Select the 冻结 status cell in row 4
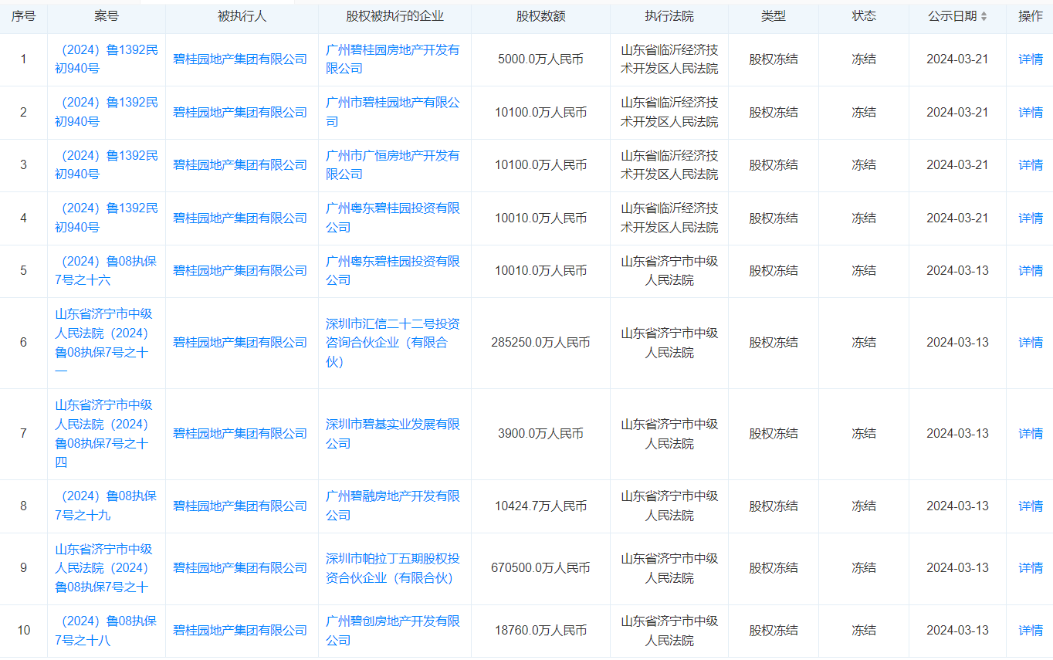 point(864,218)
